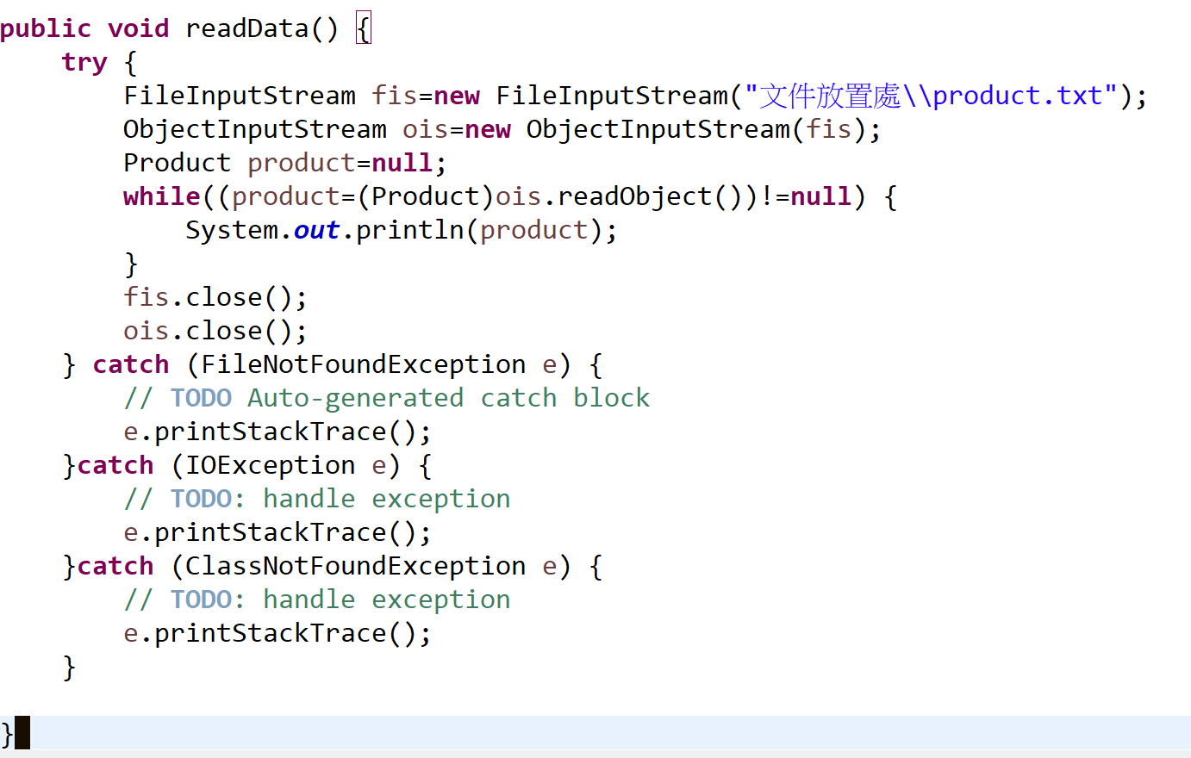
Task: Place cursor on the readData method name
Action: (x=247, y=28)
